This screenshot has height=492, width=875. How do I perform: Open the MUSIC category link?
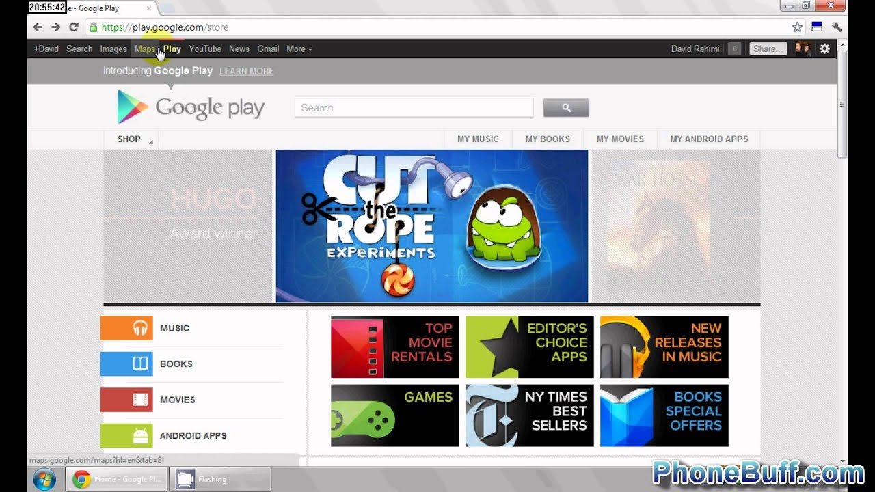click(174, 328)
